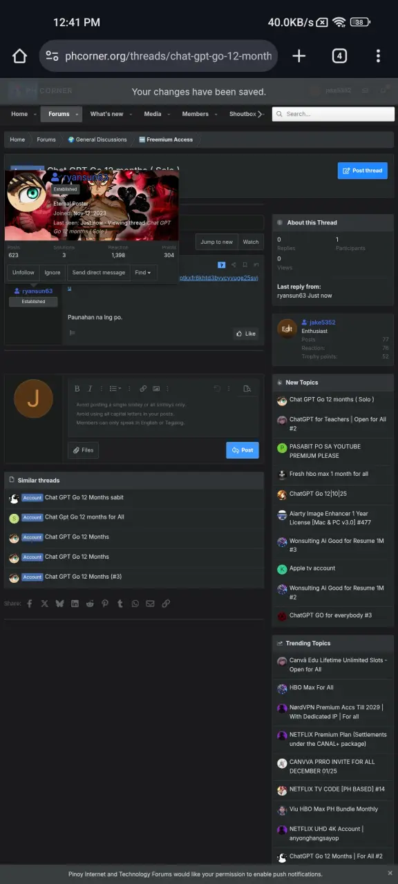Bookmark the post by ryansun63
Viewport: 398px width, 884px height.
[x=245, y=265]
